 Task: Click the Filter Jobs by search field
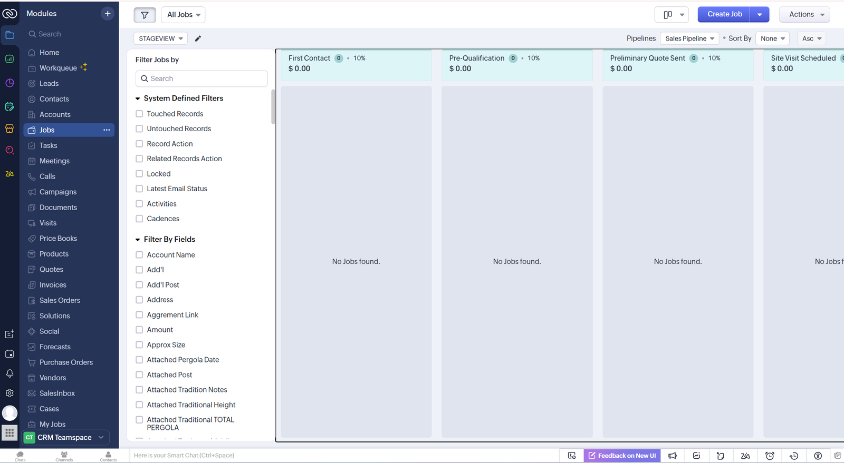[202, 78]
